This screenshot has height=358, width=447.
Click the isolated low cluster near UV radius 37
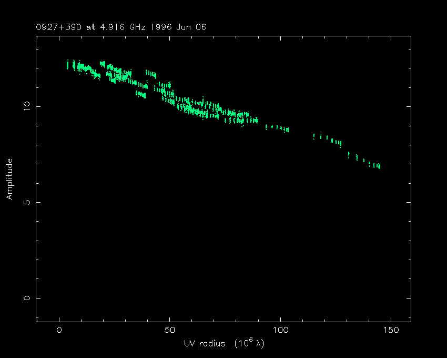141,94
